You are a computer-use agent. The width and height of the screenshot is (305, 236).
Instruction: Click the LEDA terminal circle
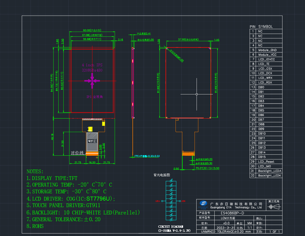pyautogui.click(x=162, y=201)
